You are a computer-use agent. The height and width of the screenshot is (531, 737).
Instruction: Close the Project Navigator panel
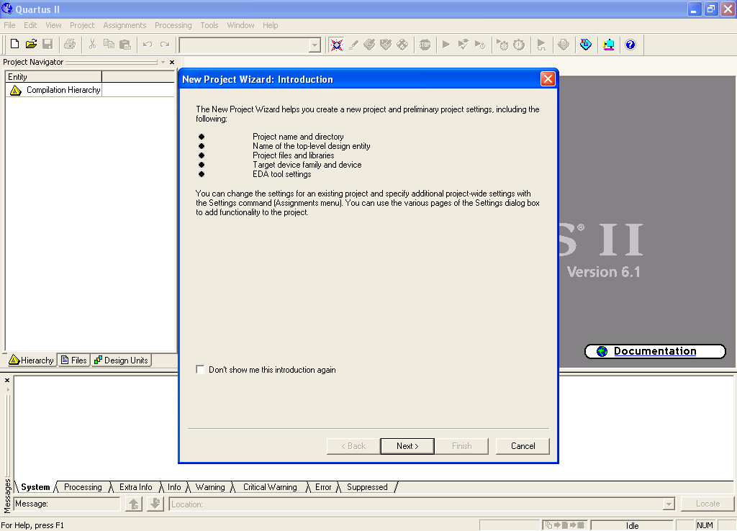(x=172, y=63)
